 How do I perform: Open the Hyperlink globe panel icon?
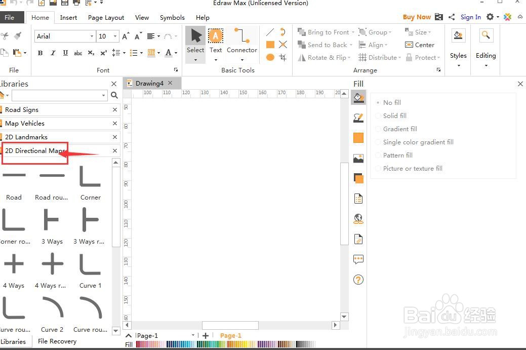[x=358, y=219]
